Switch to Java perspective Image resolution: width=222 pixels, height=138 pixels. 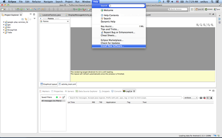217,9
